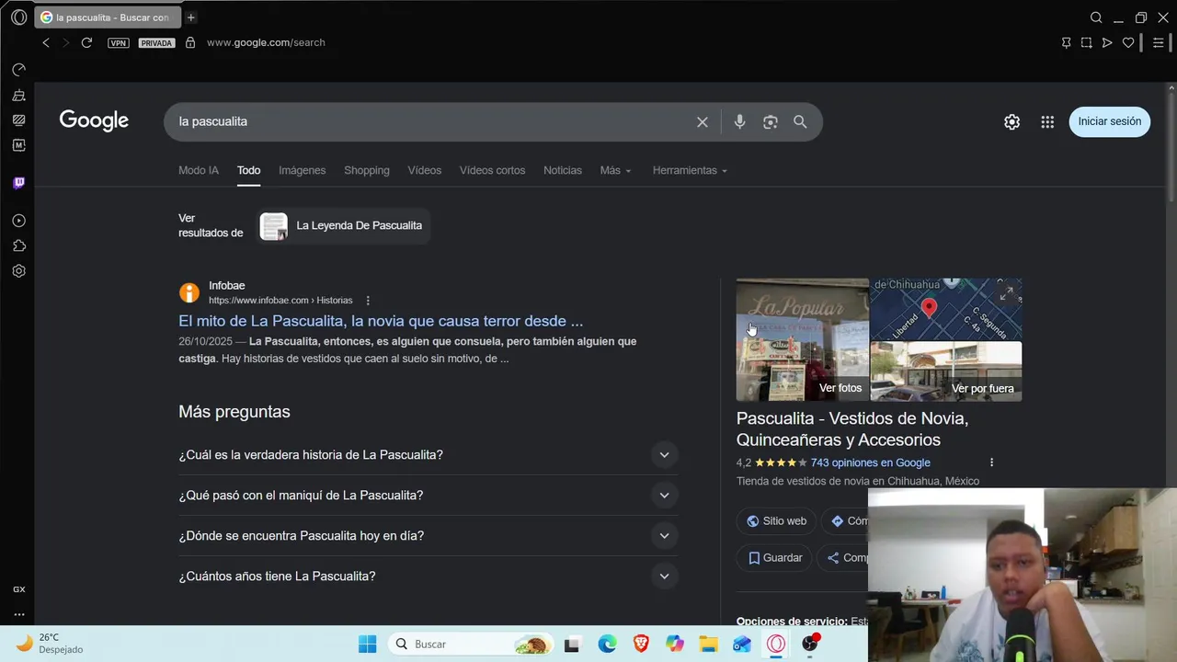Open Ver por fuera street view
This screenshot has height=662, width=1177.
pyautogui.click(x=946, y=371)
